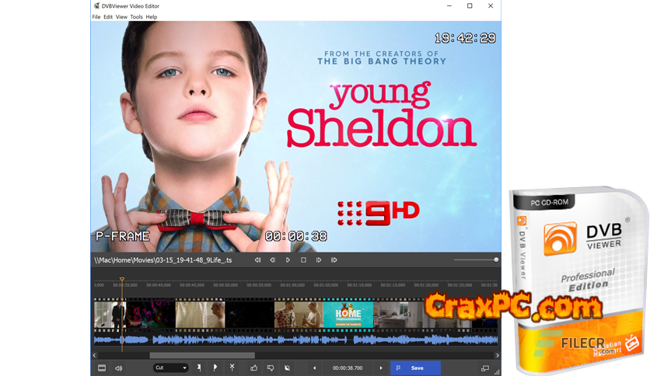Click the blue Save button
Viewport: 650px width, 376px height.
coord(415,367)
